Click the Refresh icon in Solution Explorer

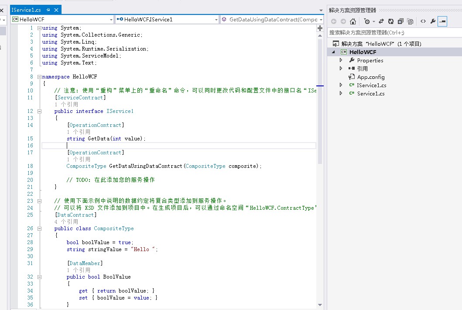coord(391,21)
